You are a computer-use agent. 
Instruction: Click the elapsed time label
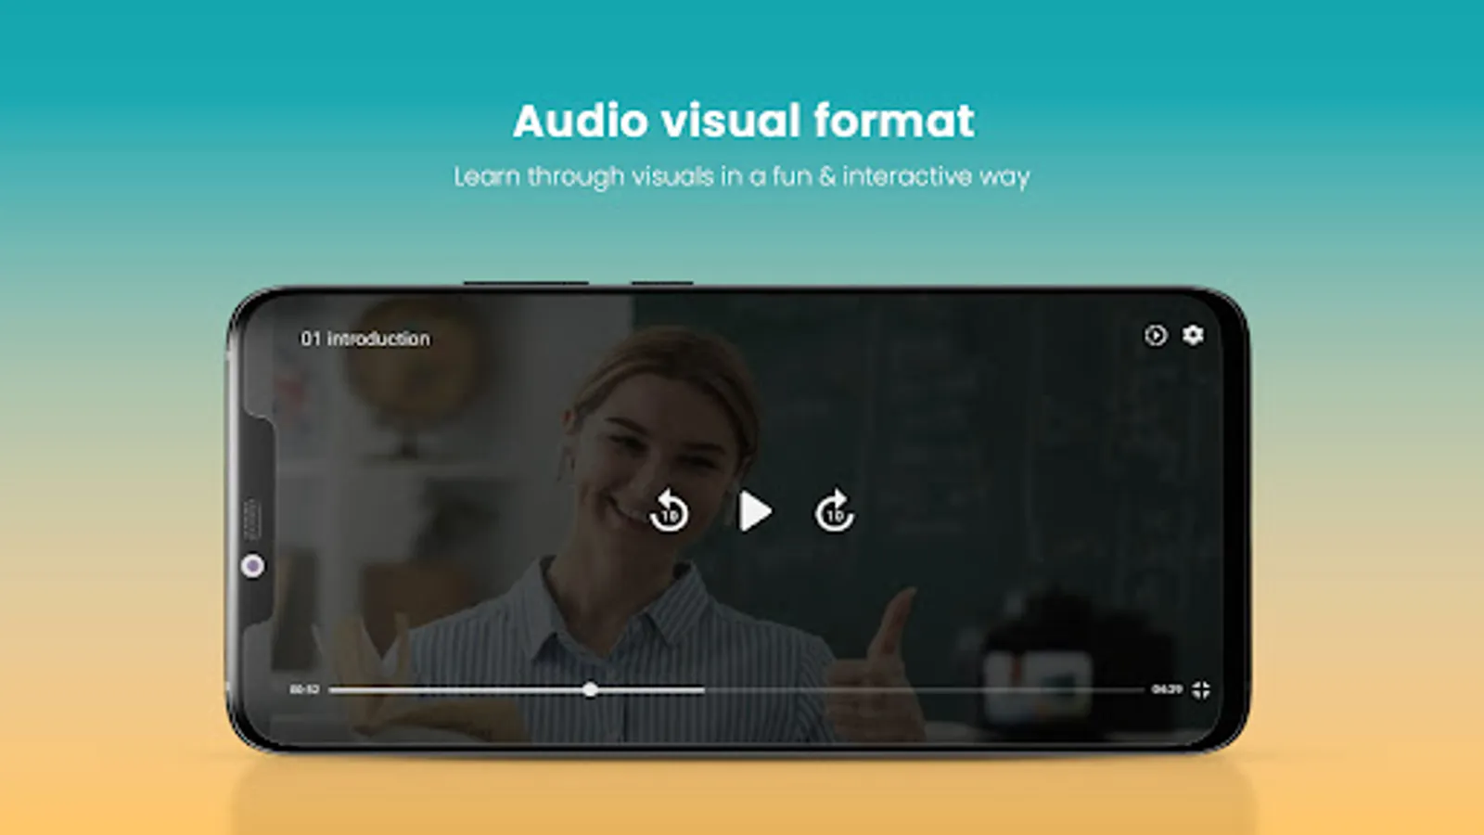coord(304,689)
